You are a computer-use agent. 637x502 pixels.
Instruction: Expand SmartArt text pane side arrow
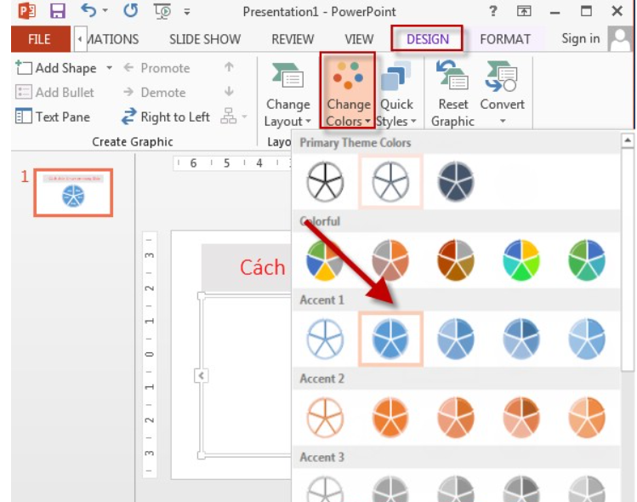201,375
